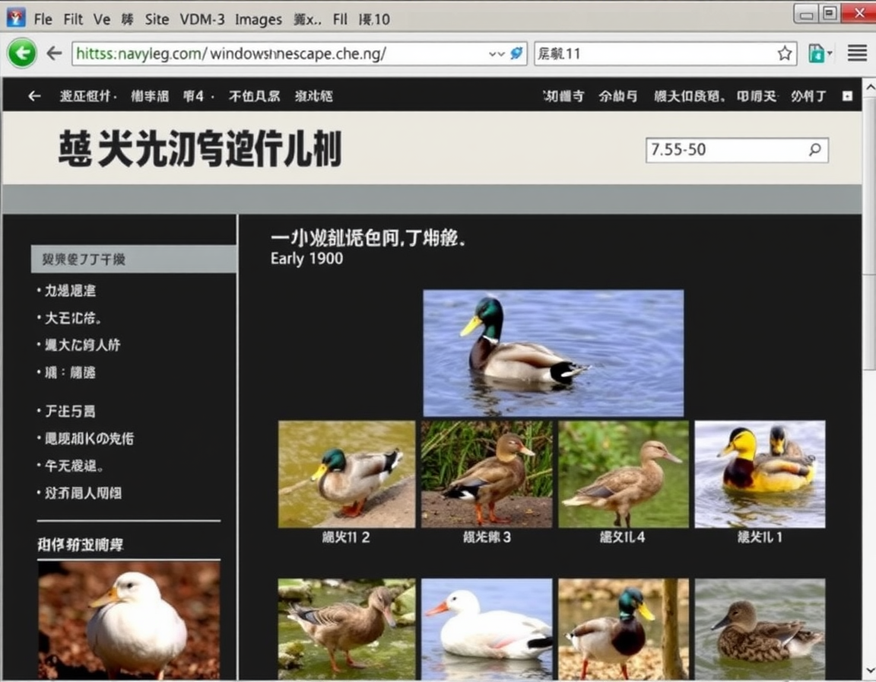The image size is (876, 682).
Task: Open the hamburger menu
Action: (x=857, y=53)
